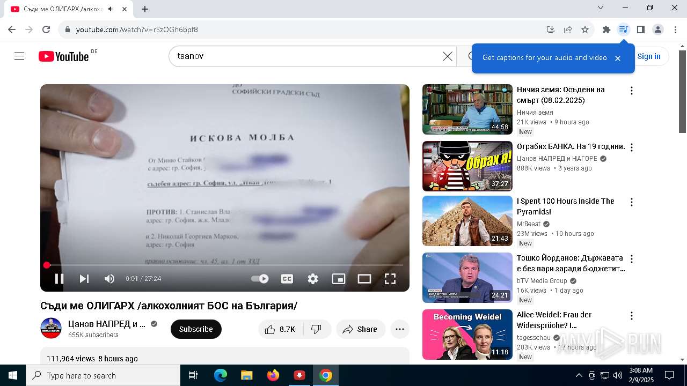Viewport: 687px width, 386px height.
Task: Go fullscreen in video player
Action: 390,279
